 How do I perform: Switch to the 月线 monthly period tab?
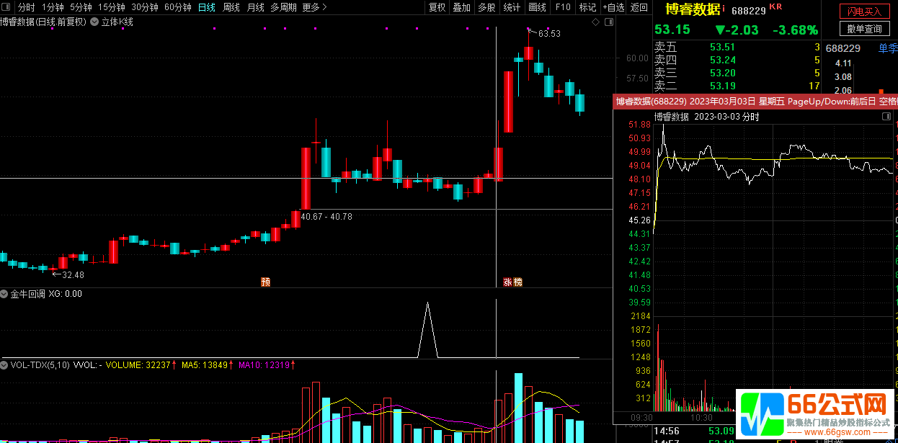coord(255,7)
